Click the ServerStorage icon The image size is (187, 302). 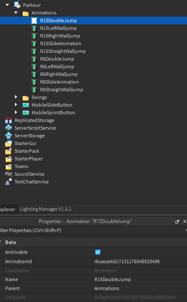pos(9,136)
